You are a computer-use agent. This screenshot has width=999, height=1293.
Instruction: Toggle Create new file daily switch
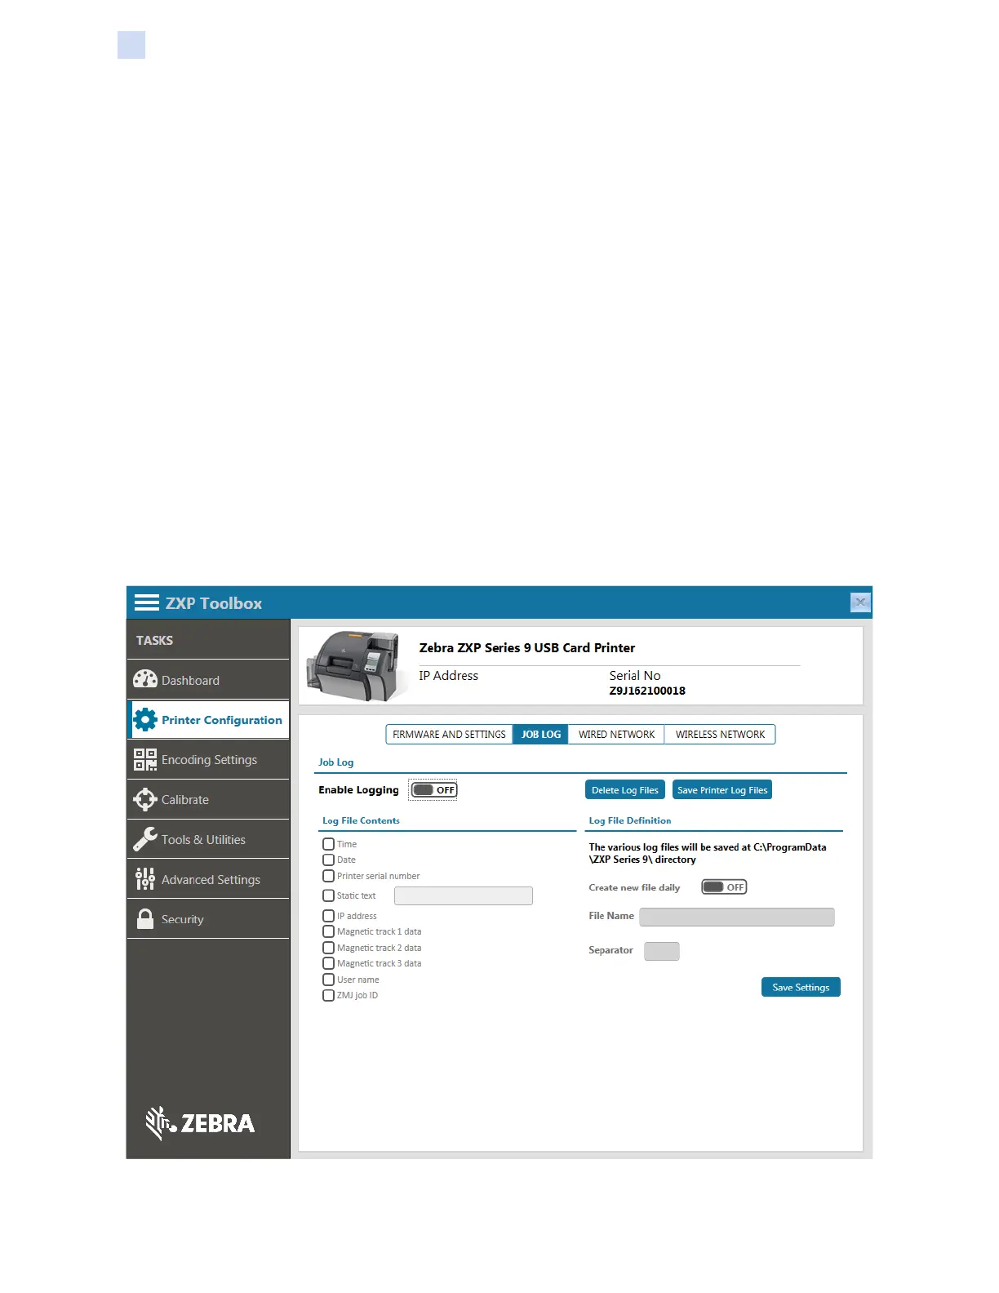(725, 887)
